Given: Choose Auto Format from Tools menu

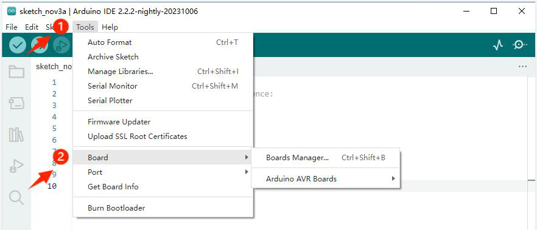Looking at the screenshot, I should tap(163, 42).
